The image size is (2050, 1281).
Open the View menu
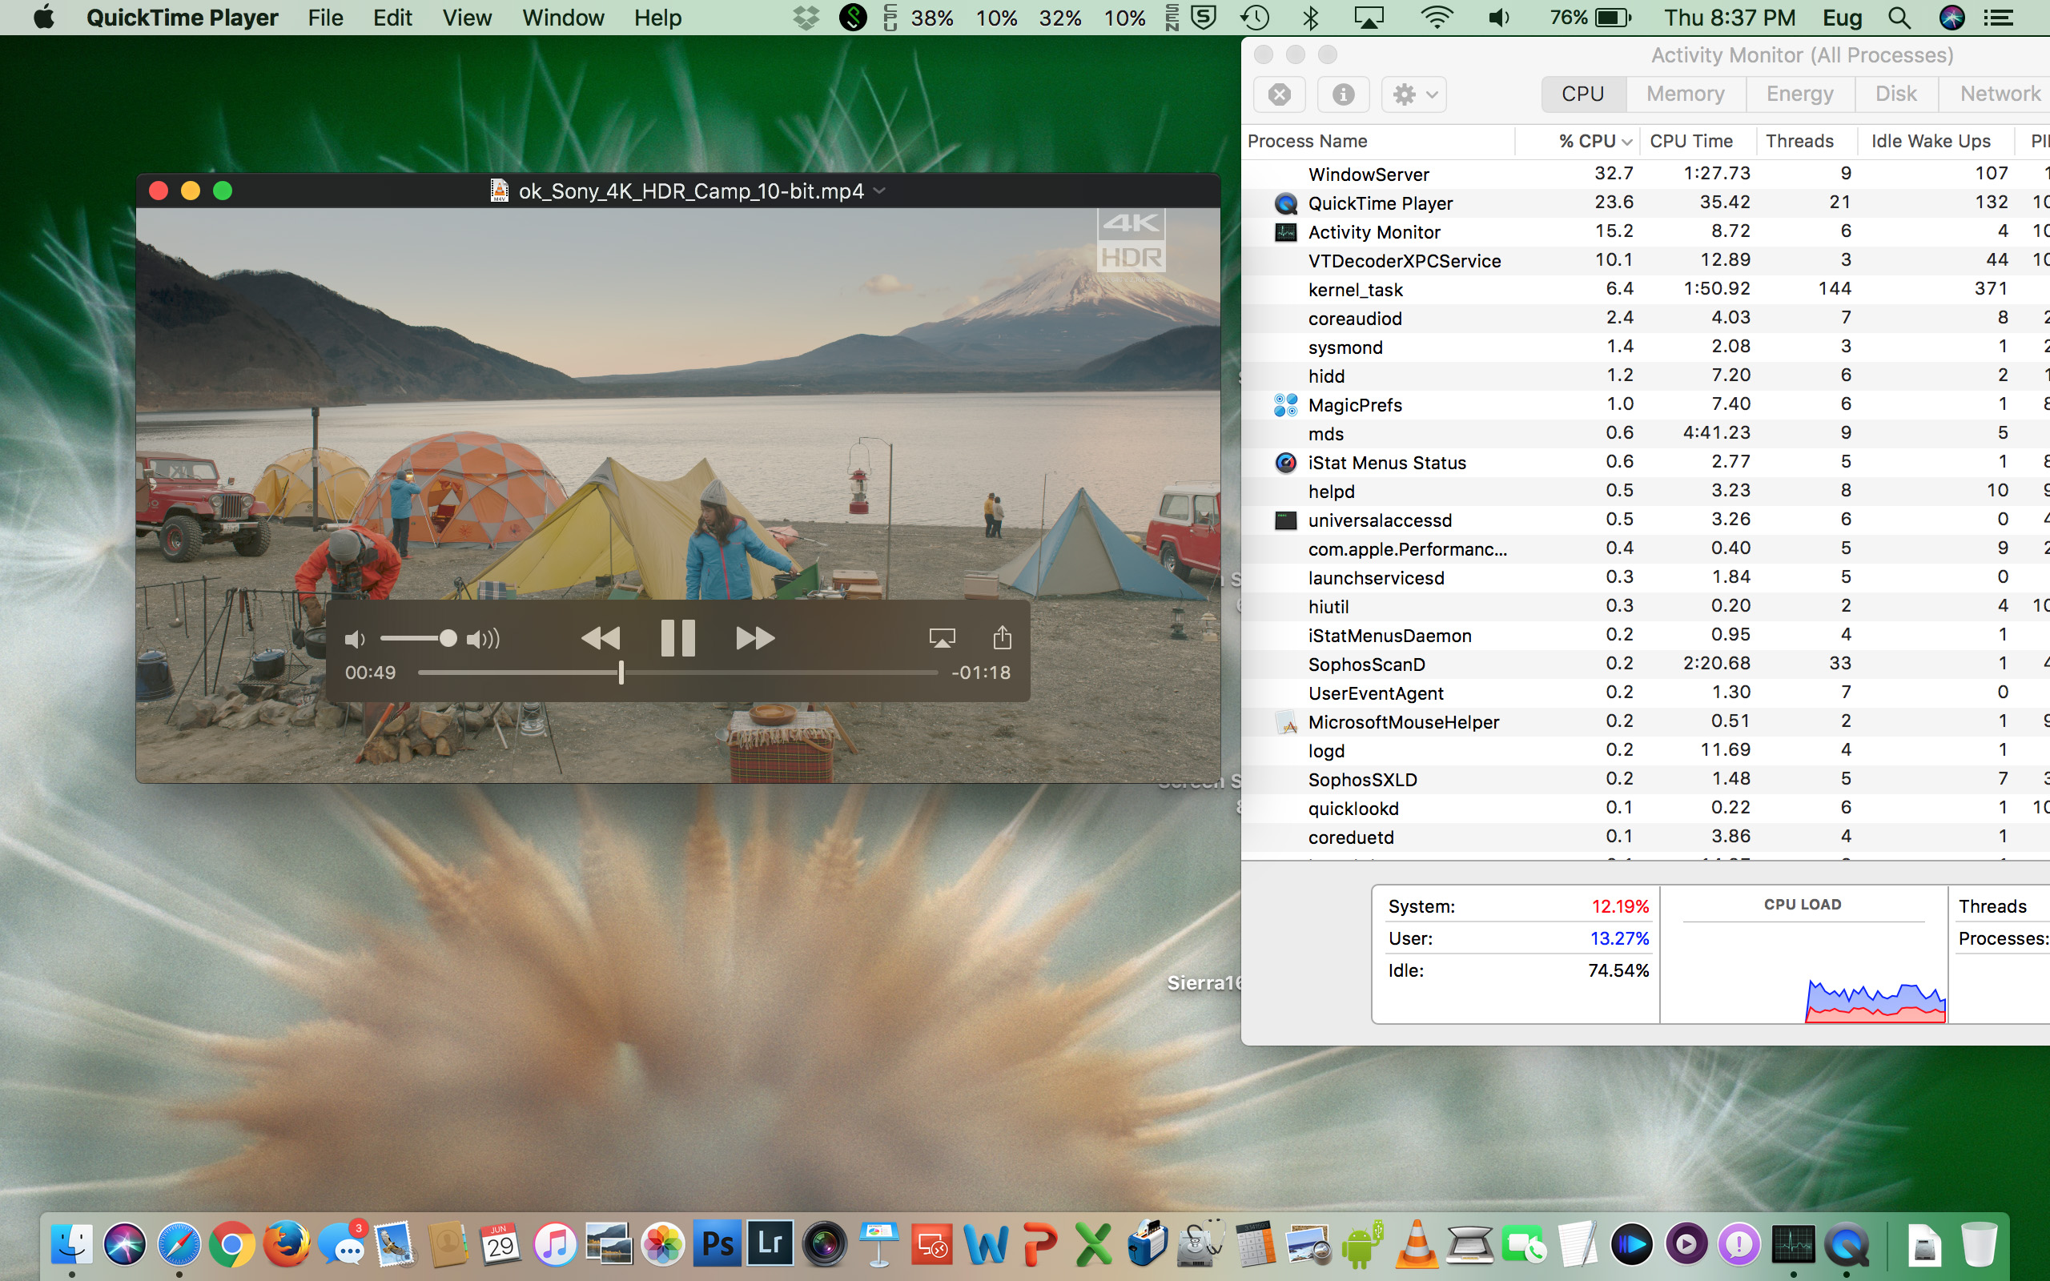(x=467, y=18)
